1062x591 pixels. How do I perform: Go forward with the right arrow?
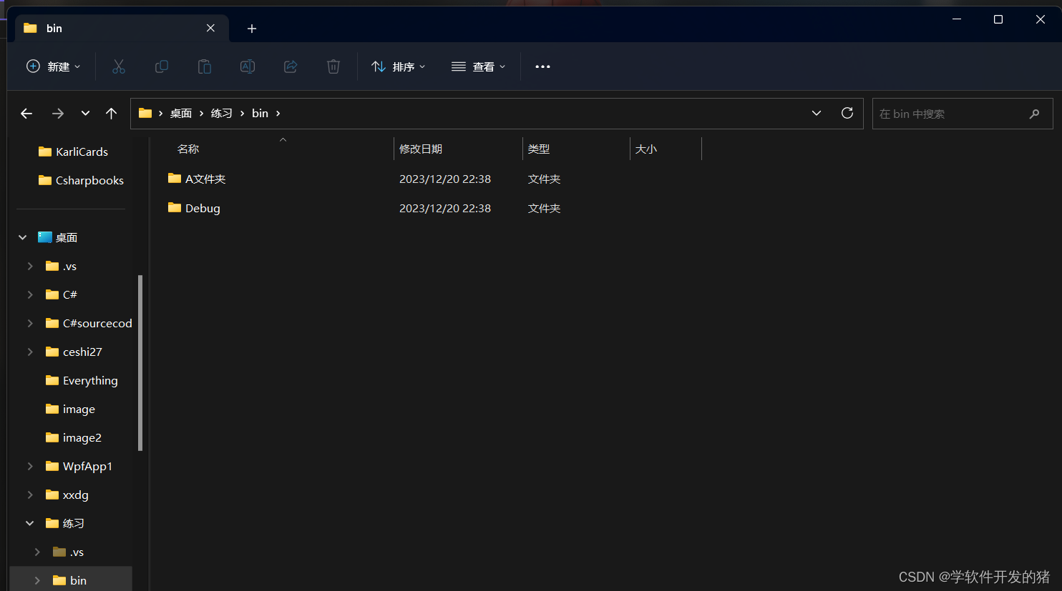click(x=58, y=114)
